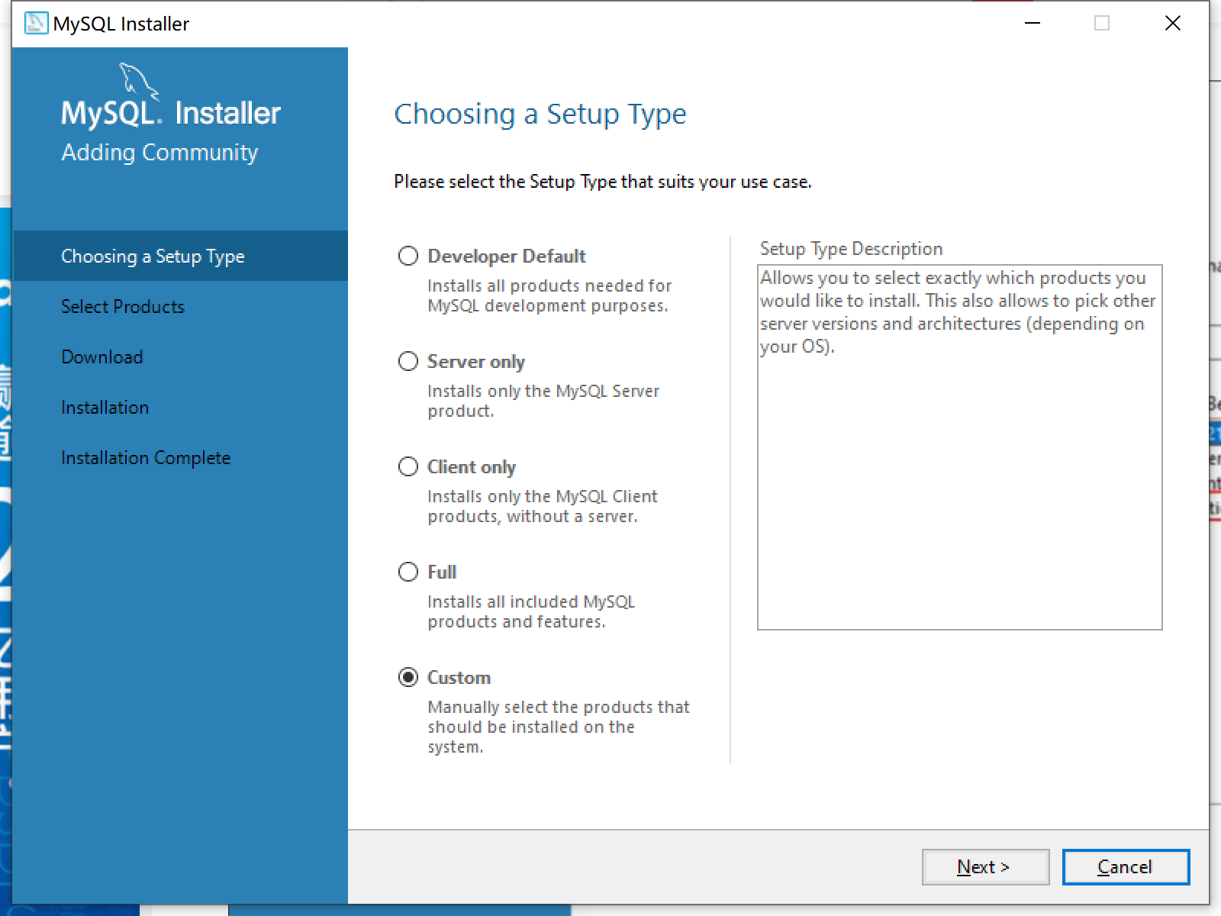Select the Server only radio button

[x=408, y=361]
